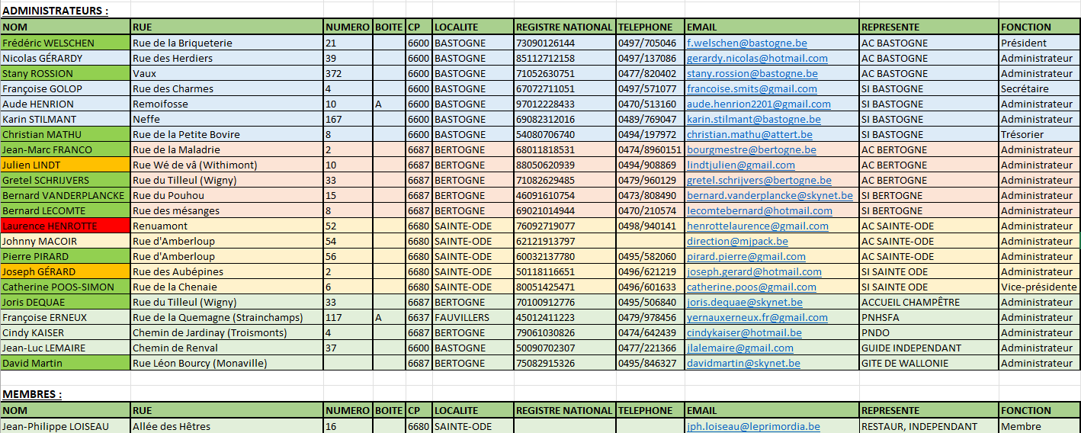Click the catherine.poos@gmail.com email link
1081x433 pixels.
pyautogui.click(x=751, y=287)
